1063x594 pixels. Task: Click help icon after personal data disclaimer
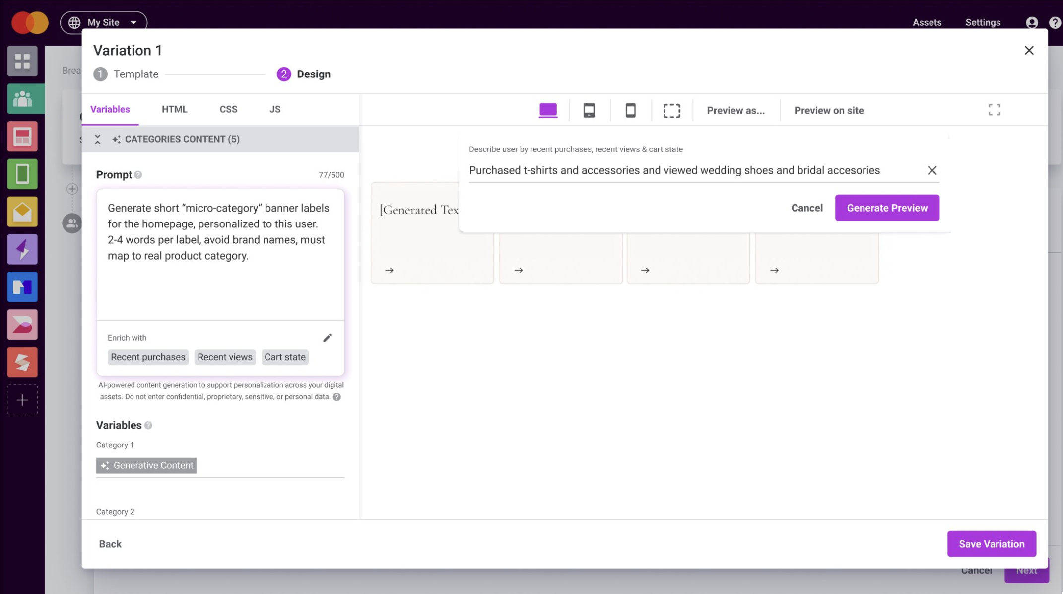tap(337, 397)
